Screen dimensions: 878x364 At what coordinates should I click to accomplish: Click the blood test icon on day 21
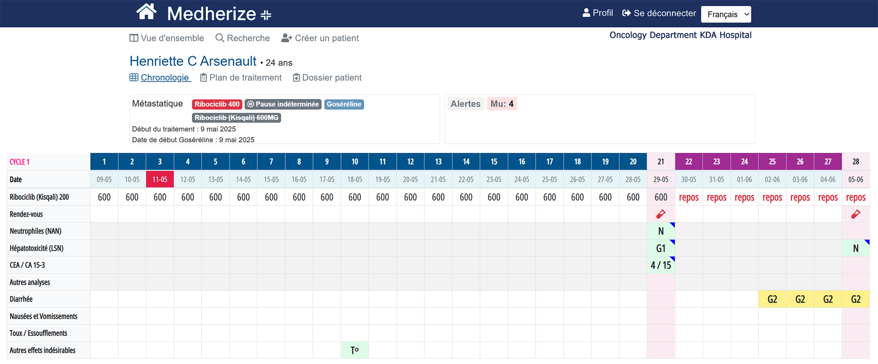(661, 214)
